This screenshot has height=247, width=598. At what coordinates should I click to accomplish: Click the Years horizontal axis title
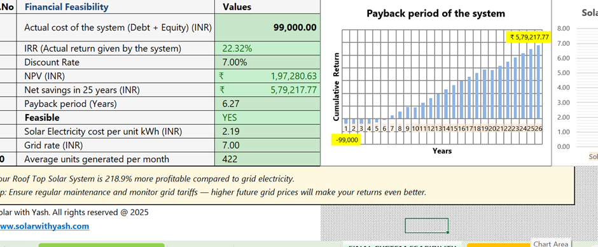(442, 151)
